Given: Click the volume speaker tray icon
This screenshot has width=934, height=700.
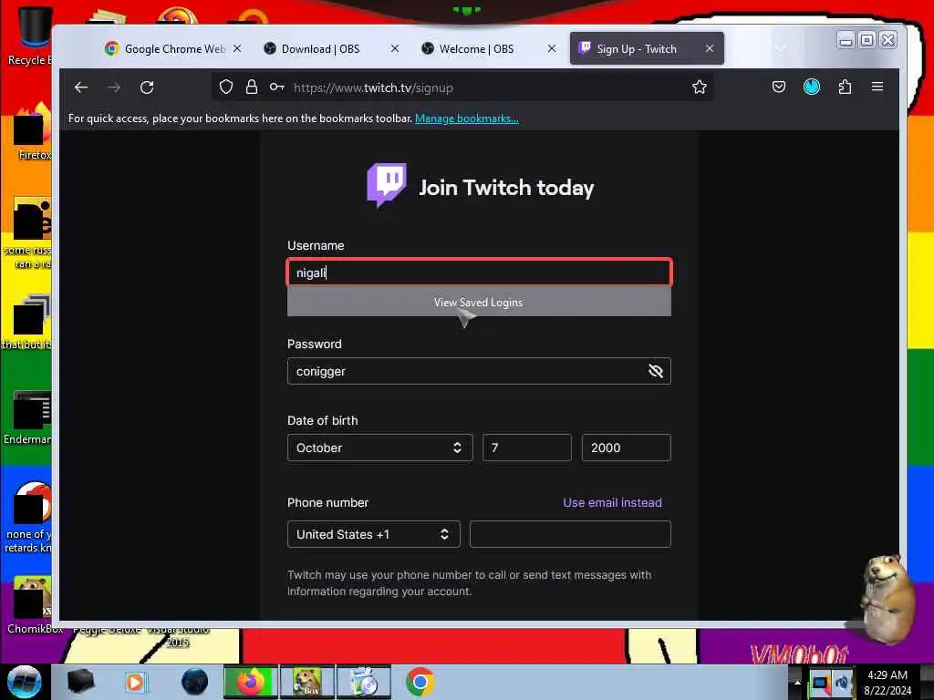Looking at the screenshot, I should coord(842,682).
